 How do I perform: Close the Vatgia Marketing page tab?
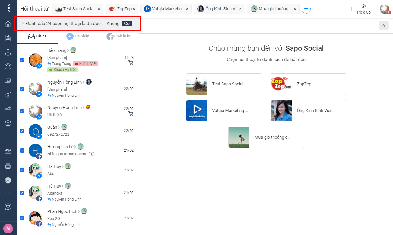[187, 9]
